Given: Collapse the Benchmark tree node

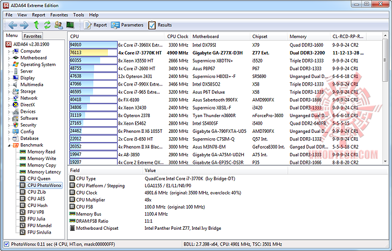Looking at the screenshot, I should (9, 145).
